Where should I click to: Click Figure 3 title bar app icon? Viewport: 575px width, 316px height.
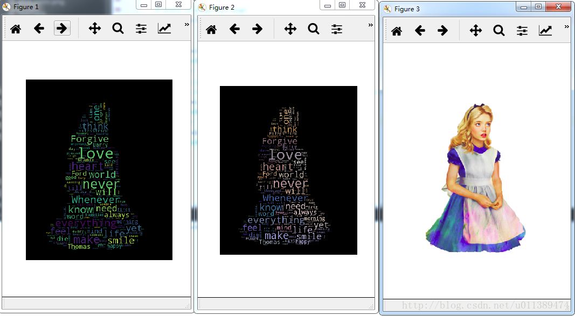387,9
